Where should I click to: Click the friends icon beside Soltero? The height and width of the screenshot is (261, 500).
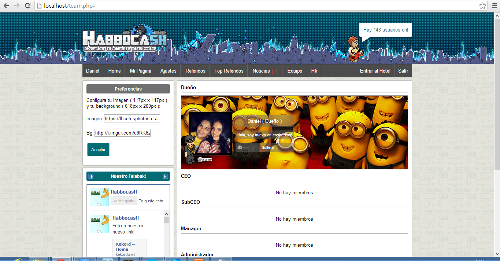click(x=240, y=147)
